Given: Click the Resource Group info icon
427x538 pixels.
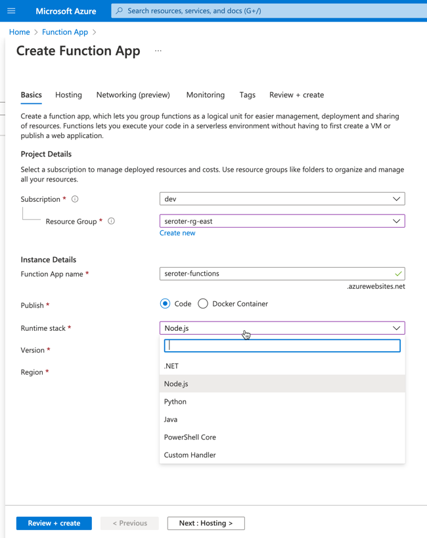Looking at the screenshot, I should point(111,221).
